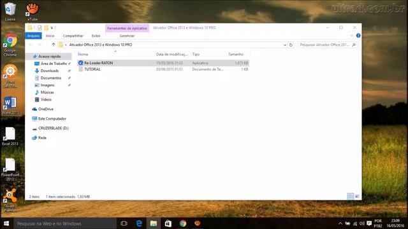Open the orange Avast SafeZone desktop icon

pyautogui.click(x=10, y=76)
